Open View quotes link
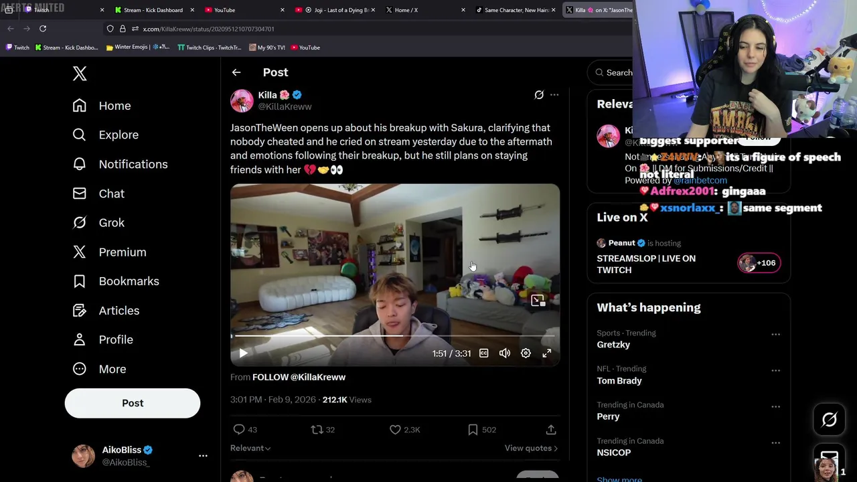857x482 pixels. pyautogui.click(x=531, y=449)
